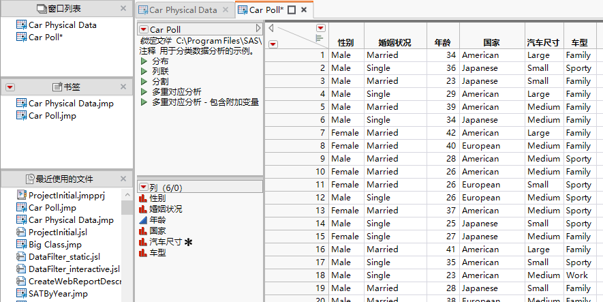Open the rows red triangle in grid corner

(273, 44)
